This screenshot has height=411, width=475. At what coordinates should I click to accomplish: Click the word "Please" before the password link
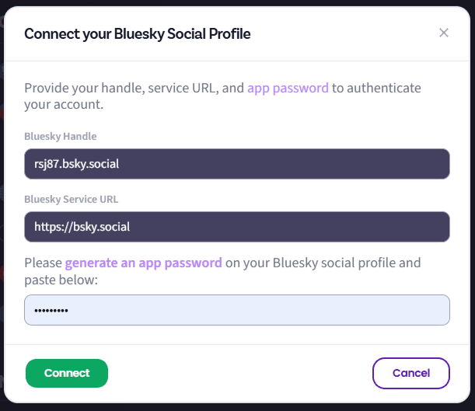(43, 263)
